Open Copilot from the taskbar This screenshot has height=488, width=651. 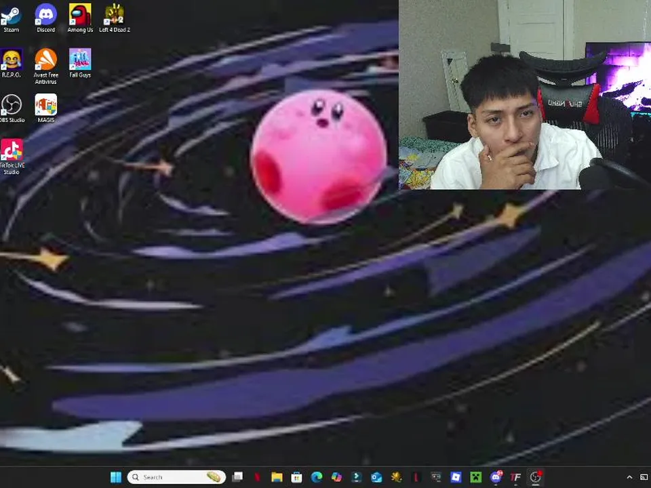[x=336, y=477]
